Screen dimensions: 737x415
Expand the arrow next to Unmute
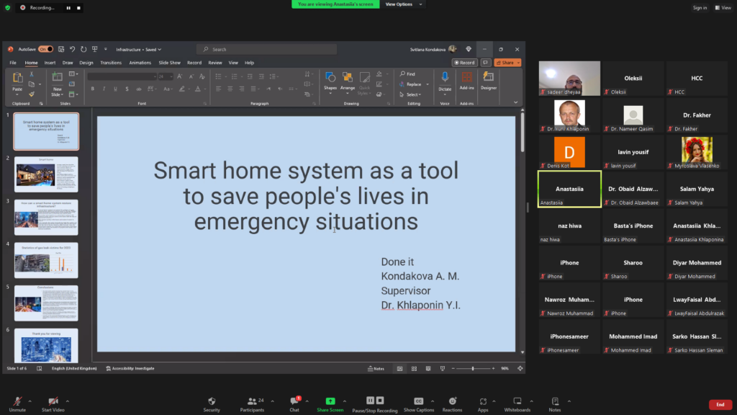30,401
